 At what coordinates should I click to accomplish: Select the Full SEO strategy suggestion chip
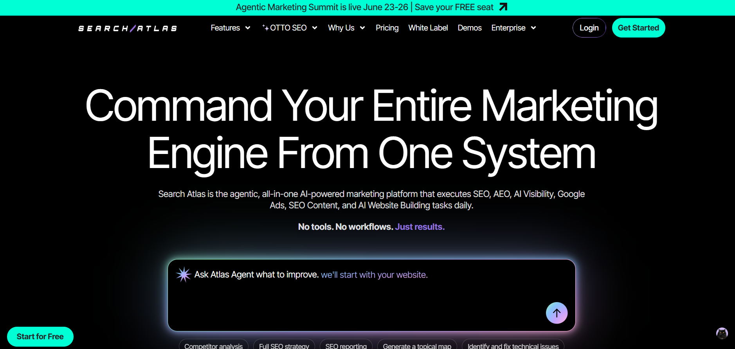click(x=284, y=344)
